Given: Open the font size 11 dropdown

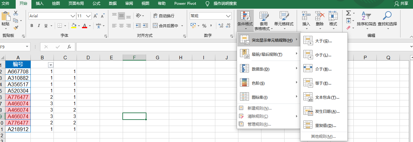Looking at the screenshot, I should pyautogui.click(x=88, y=16).
